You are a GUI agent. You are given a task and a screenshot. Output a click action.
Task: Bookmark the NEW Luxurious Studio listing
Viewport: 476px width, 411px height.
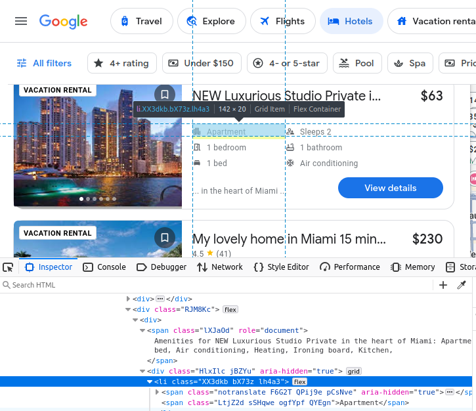(165, 95)
